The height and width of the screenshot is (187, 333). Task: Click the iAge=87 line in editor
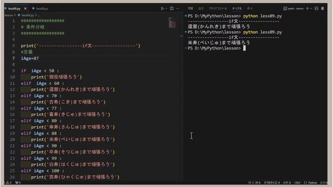click(x=30, y=58)
